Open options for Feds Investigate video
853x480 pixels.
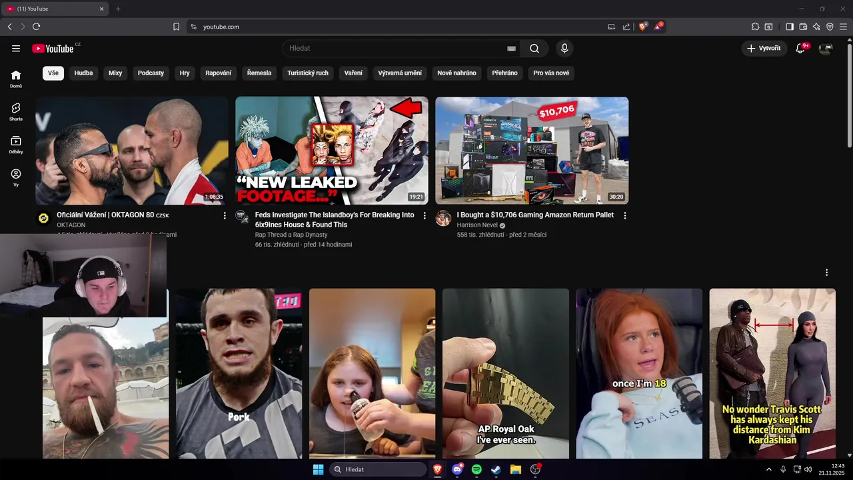tap(425, 215)
